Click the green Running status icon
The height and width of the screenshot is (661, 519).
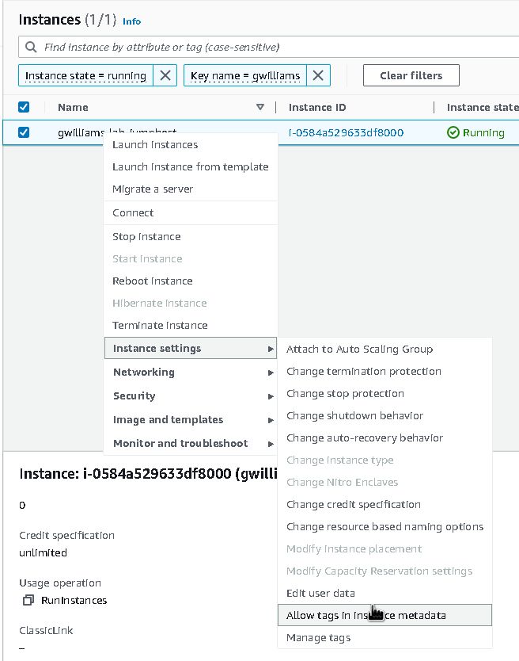click(453, 133)
